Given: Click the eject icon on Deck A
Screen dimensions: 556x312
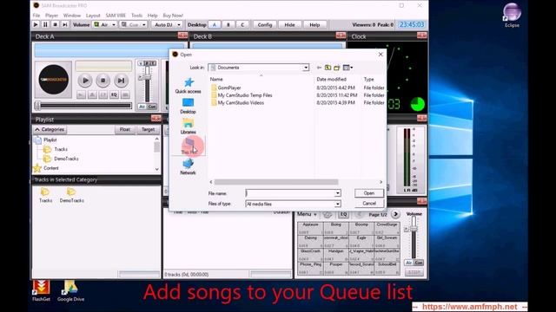Looking at the screenshot, I should (x=92, y=94).
